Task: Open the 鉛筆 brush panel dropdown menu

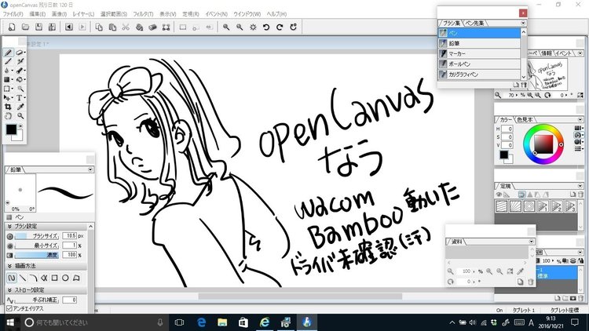Action: click(90, 169)
